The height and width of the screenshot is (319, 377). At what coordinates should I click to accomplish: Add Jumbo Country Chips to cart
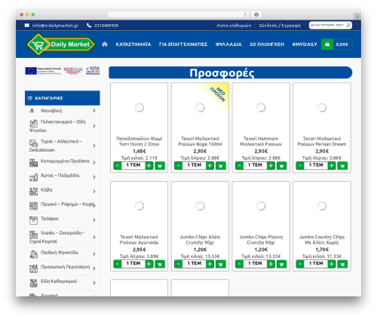click(x=342, y=264)
